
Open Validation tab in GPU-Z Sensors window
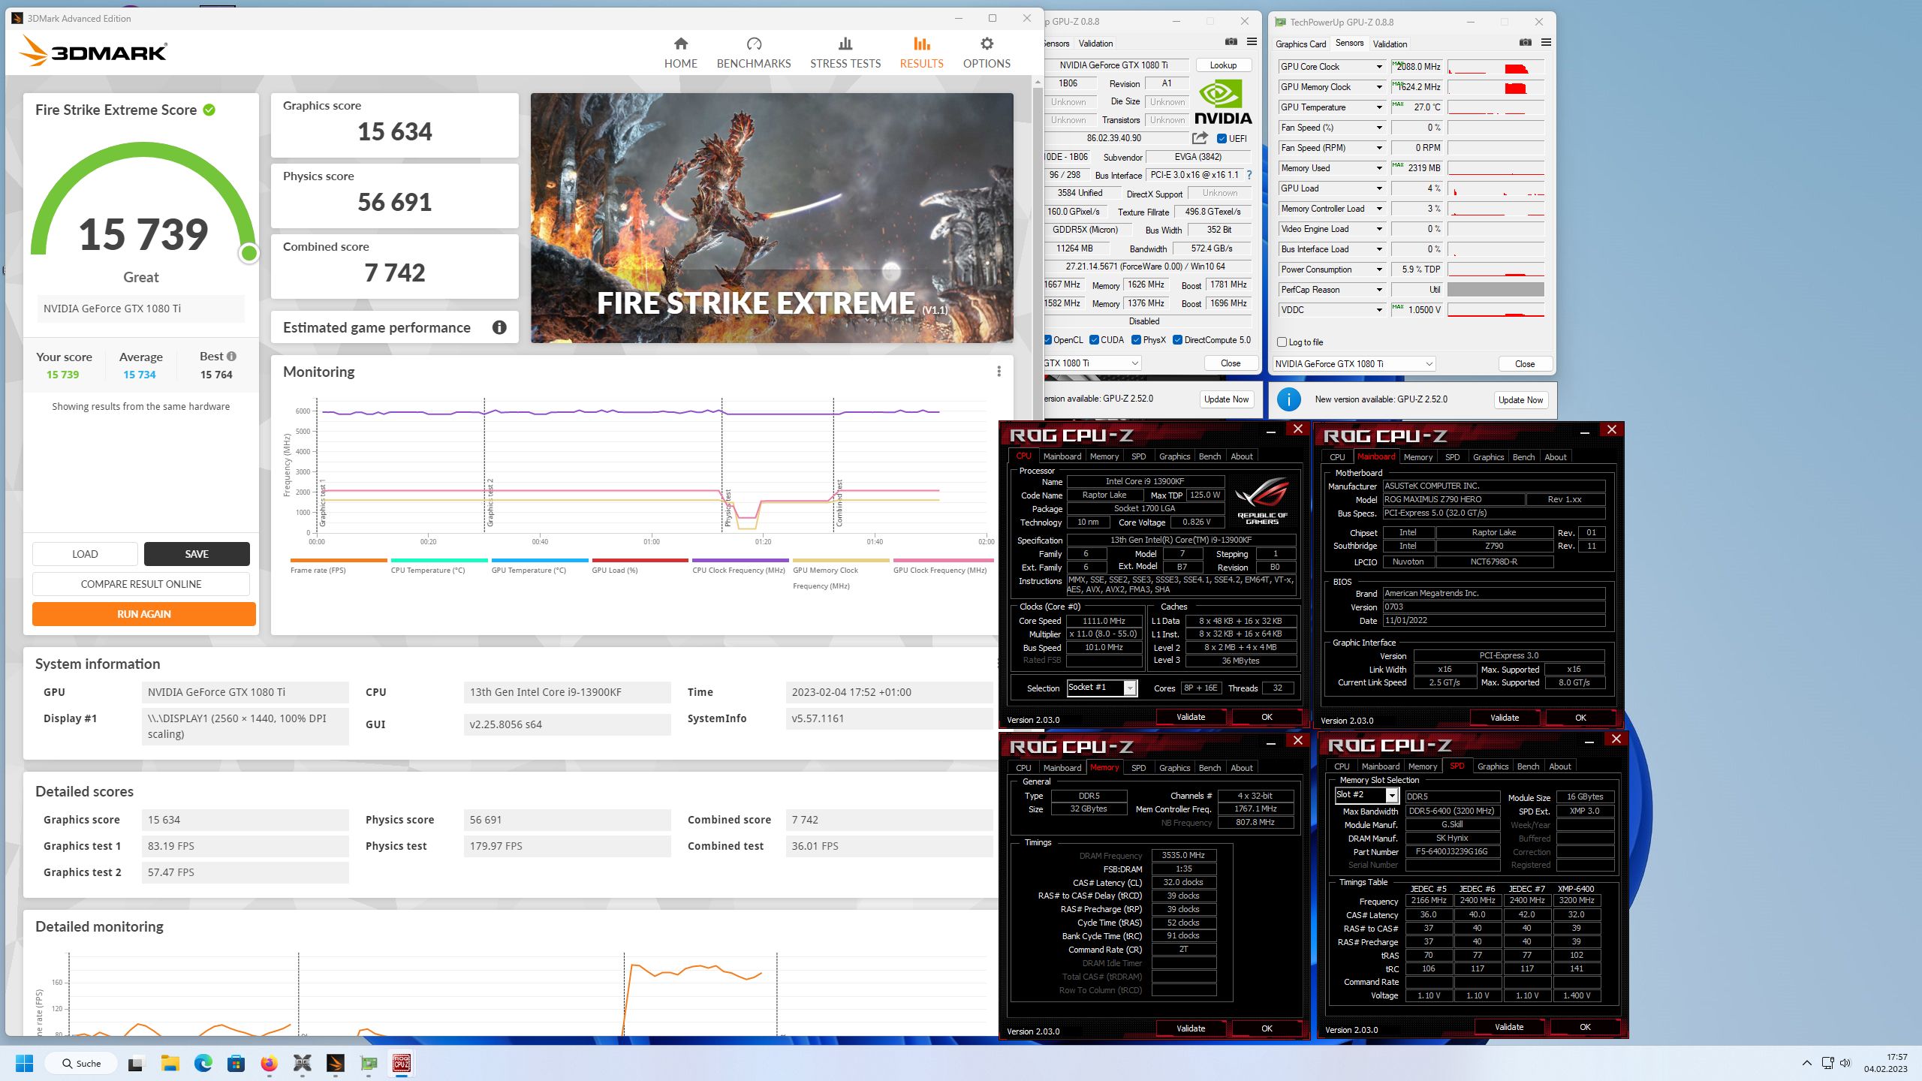tap(1390, 44)
